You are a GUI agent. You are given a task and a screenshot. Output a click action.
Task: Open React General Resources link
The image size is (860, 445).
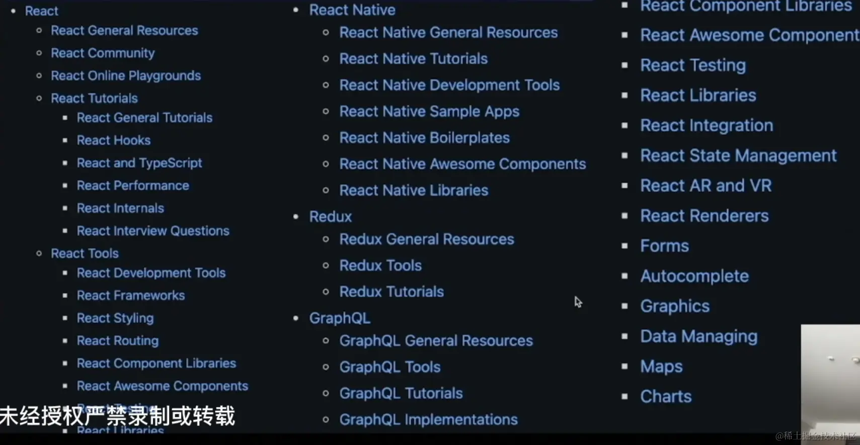tap(124, 31)
